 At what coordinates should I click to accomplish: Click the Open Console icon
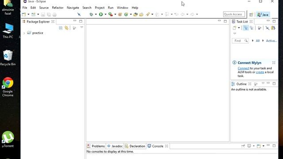tap(259, 146)
